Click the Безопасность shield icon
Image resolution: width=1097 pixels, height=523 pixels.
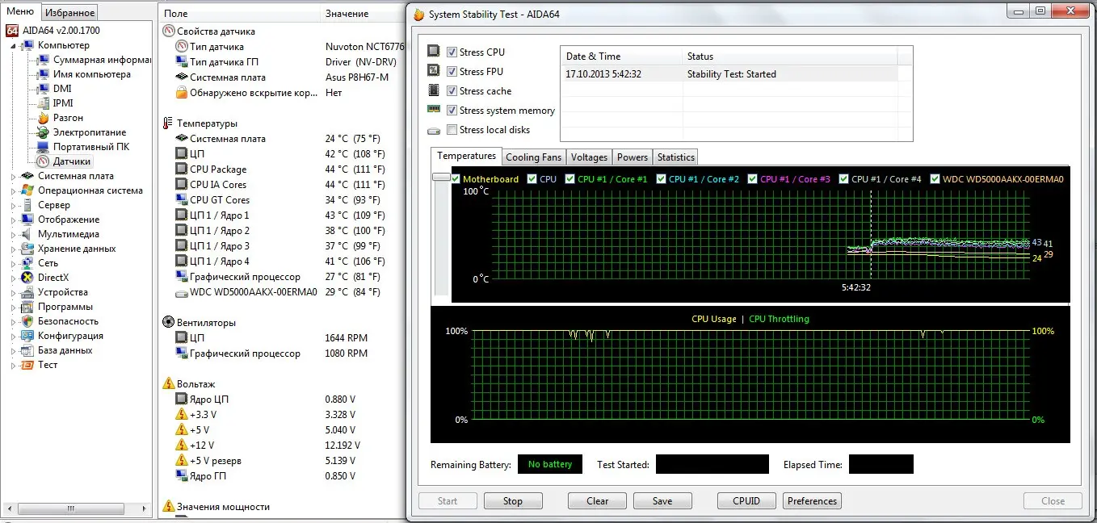pos(27,321)
